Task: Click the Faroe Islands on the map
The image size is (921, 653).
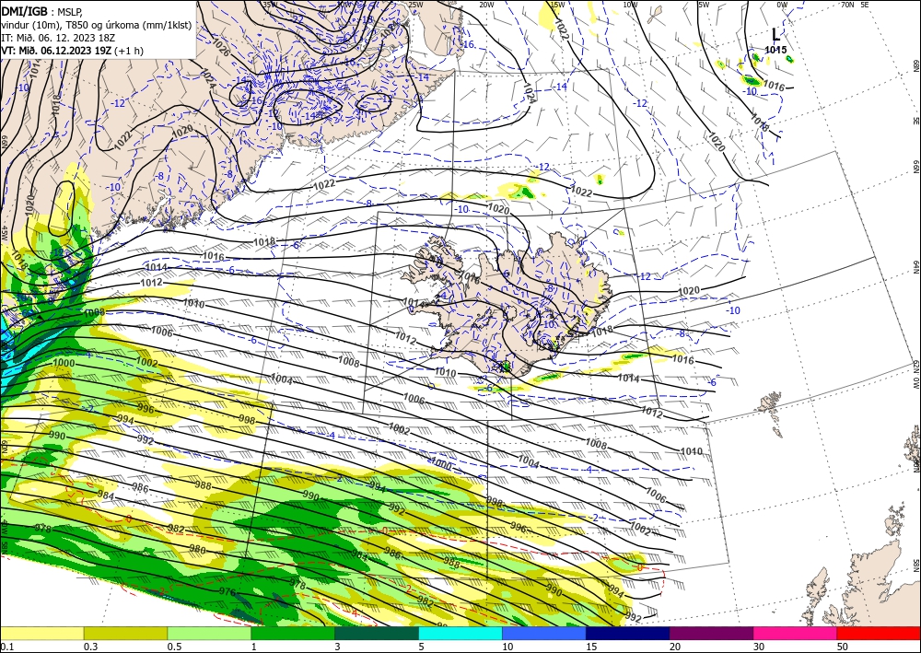Action: pos(773,411)
